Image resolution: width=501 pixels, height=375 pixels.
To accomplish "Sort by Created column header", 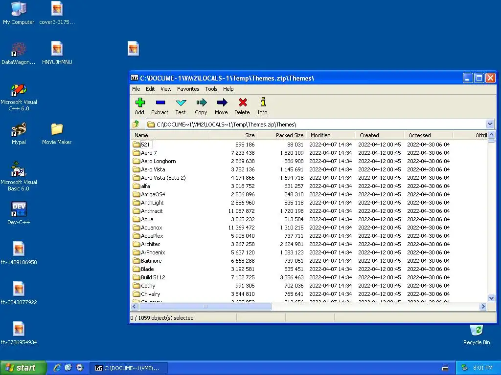I will click(379, 135).
